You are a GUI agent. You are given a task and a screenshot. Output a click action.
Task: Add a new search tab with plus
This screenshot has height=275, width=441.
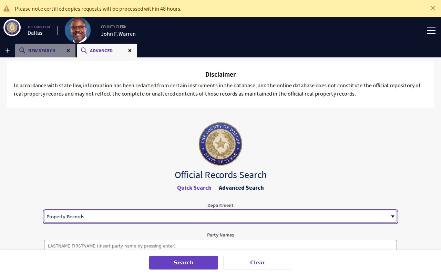click(8, 51)
